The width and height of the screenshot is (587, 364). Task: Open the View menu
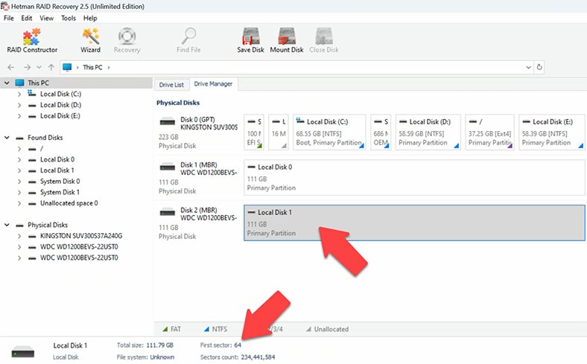click(46, 18)
